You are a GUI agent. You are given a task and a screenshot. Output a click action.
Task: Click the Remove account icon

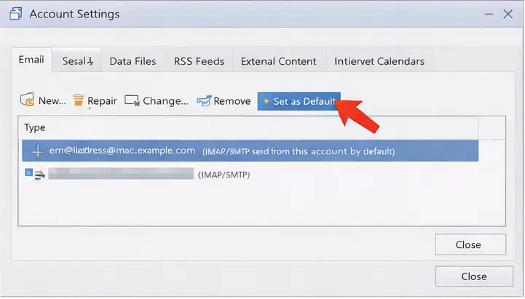click(x=204, y=100)
